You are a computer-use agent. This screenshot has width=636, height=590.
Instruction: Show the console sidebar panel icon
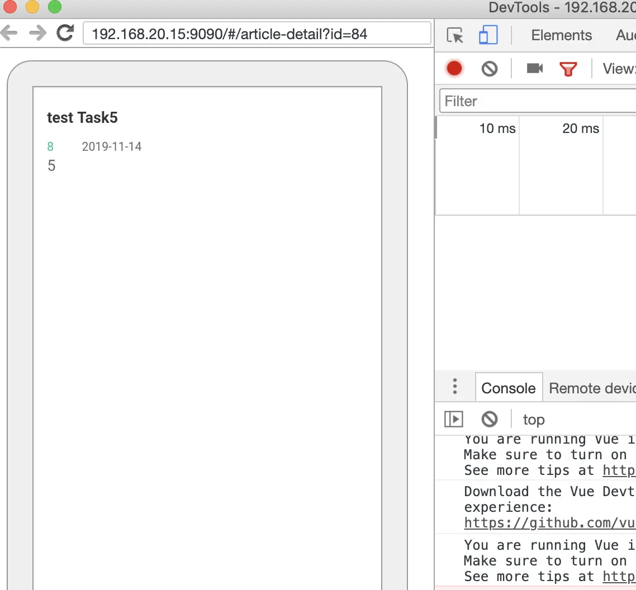coord(453,419)
